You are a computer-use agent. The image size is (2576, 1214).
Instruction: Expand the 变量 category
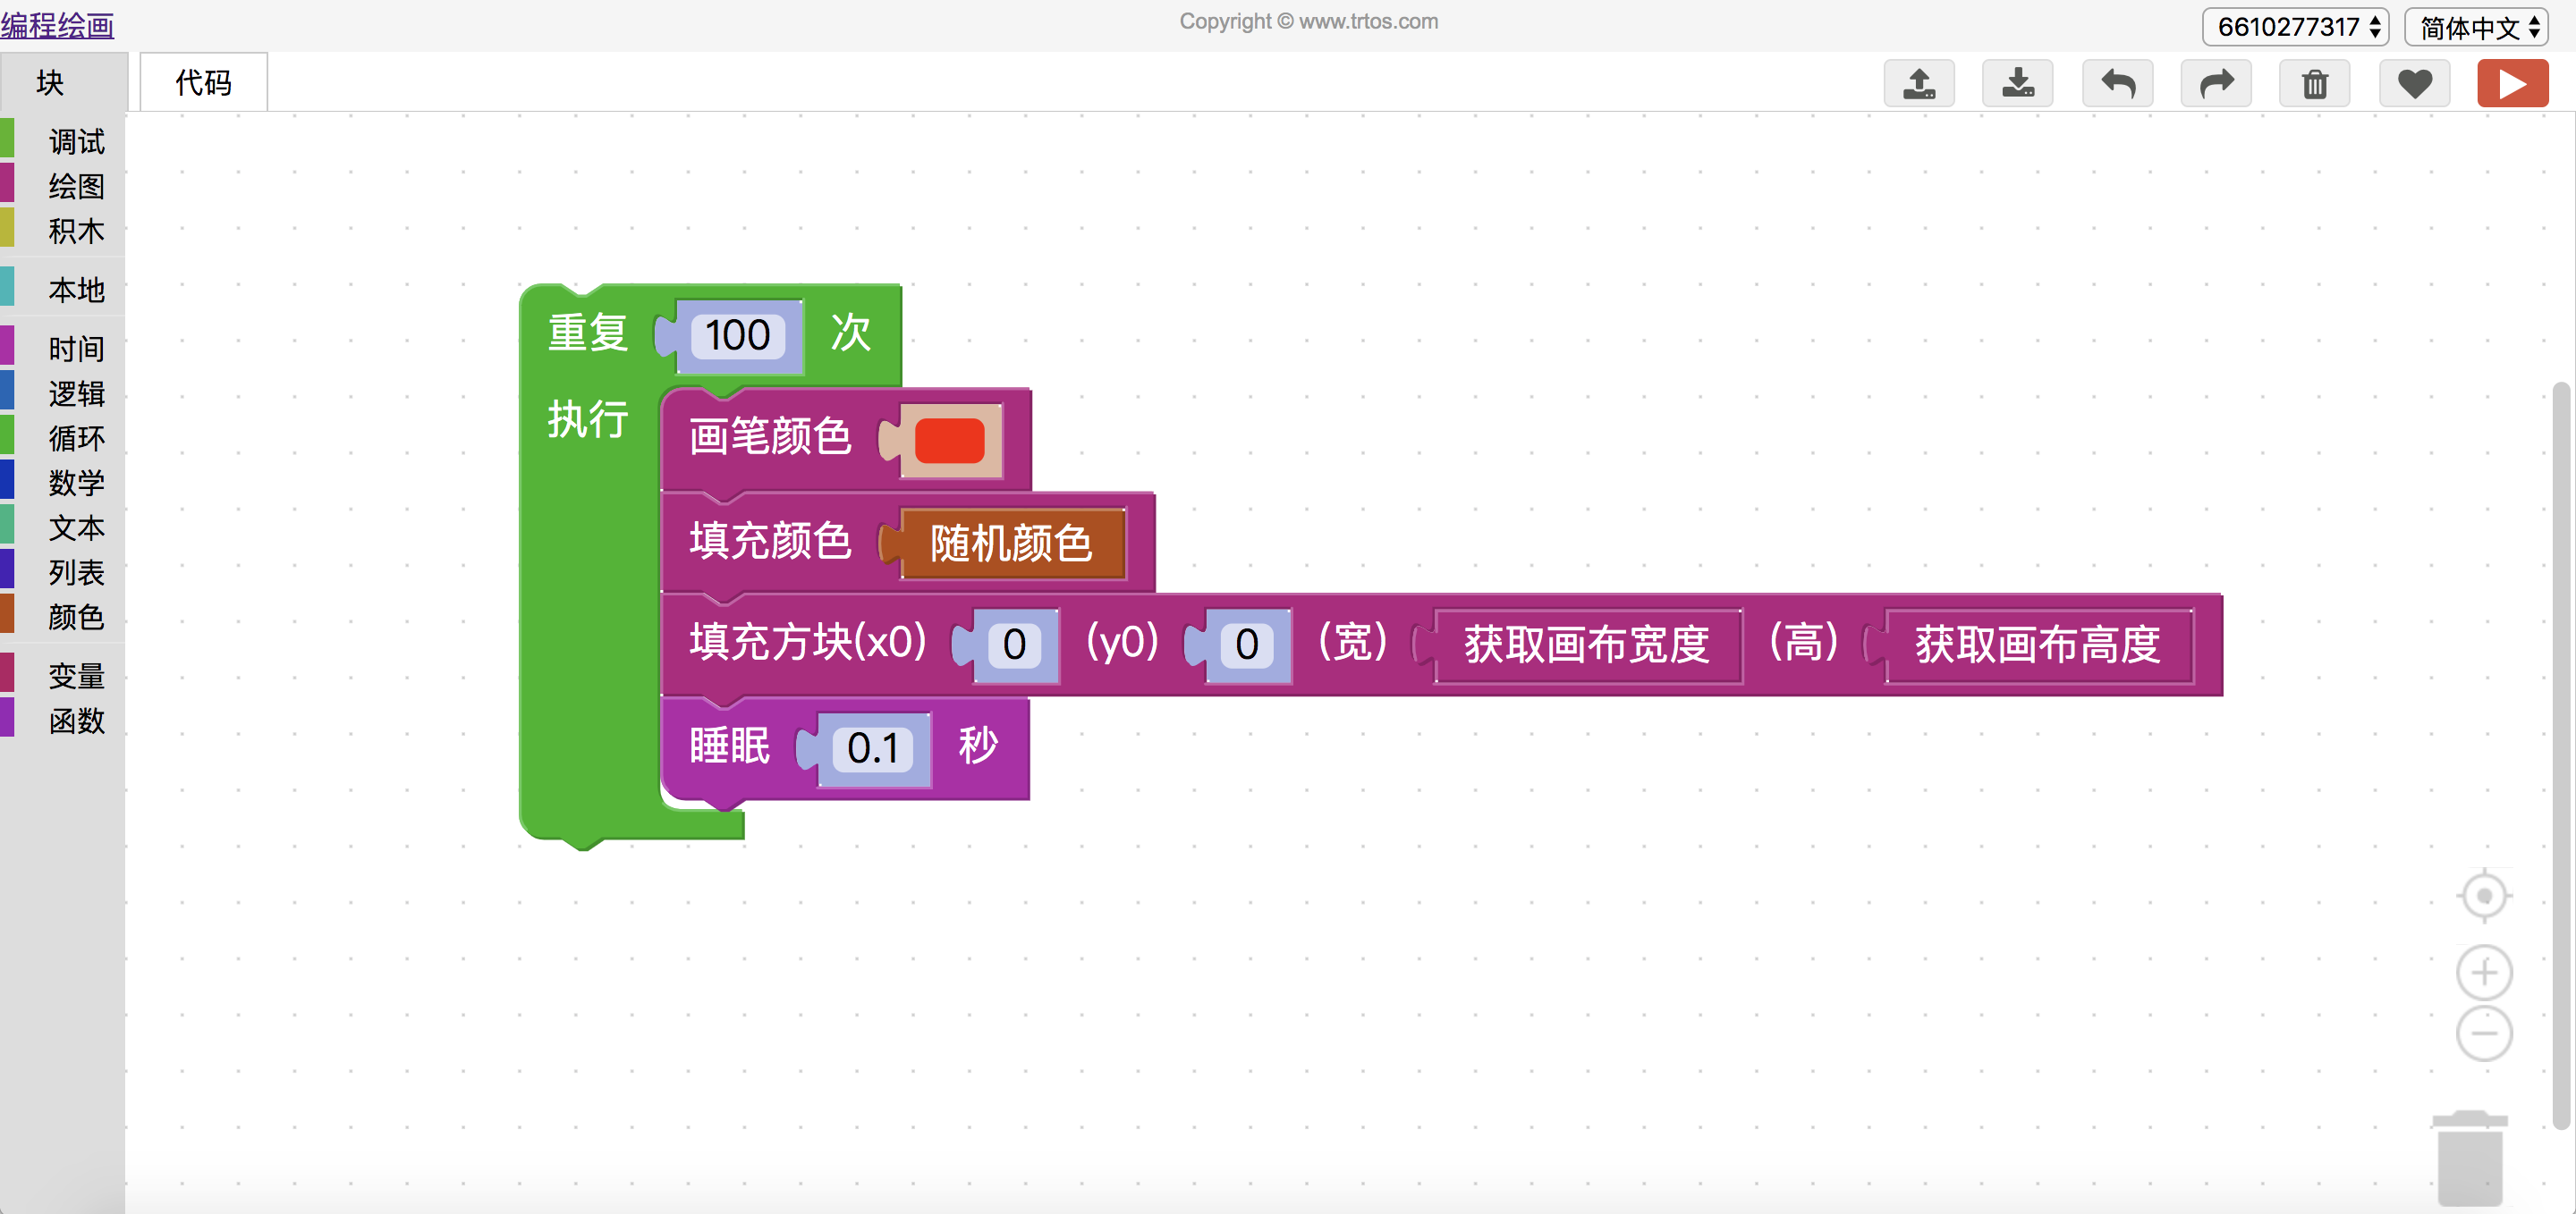[x=76, y=676]
